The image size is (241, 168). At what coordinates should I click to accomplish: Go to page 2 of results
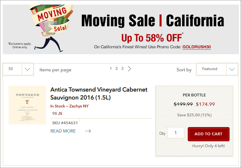coord(117,68)
